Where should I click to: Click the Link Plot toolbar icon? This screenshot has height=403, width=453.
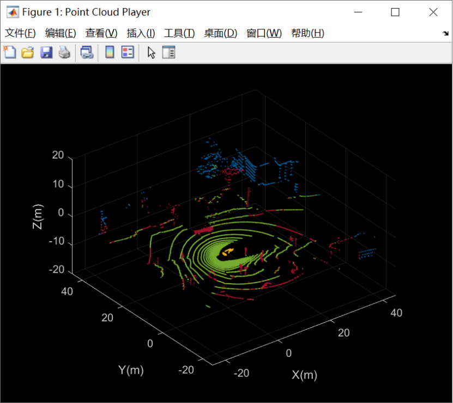pyautogui.click(x=87, y=52)
